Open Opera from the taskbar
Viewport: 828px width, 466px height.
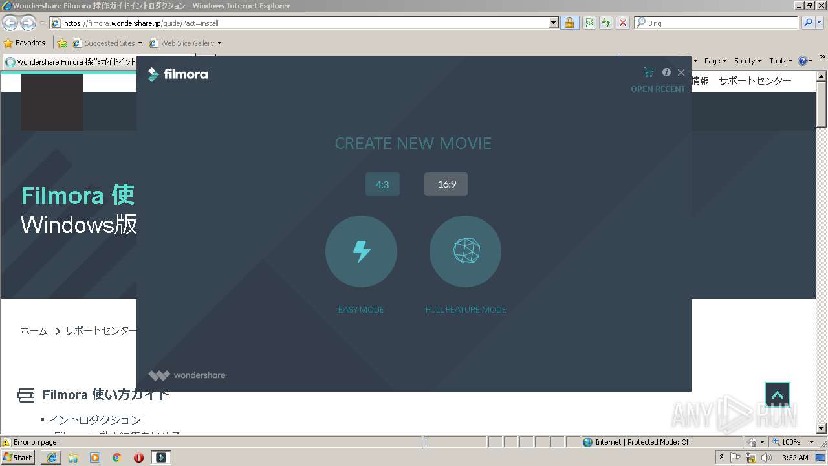[x=138, y=458]
